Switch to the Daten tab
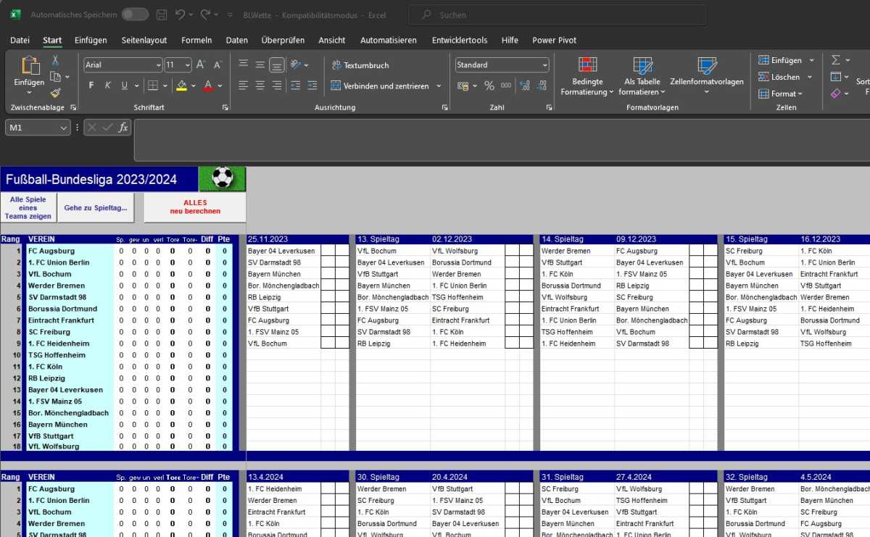Screen dimensions: 870x537 click(x=237, y=40)
